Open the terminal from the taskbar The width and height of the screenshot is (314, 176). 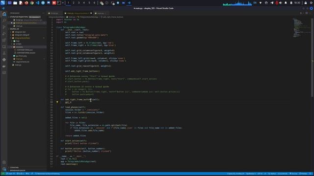[59, 3]
